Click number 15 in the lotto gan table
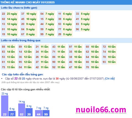Image resolution: width=132 pixels, height=118 pixels. point(42,19)
